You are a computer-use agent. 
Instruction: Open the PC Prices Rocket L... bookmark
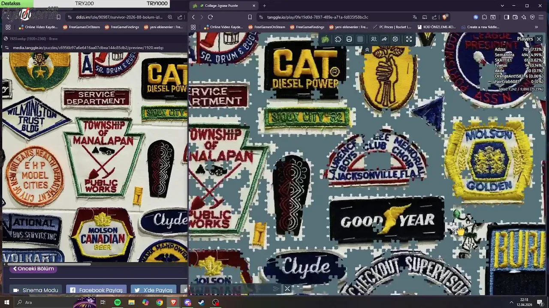(392, 27)
